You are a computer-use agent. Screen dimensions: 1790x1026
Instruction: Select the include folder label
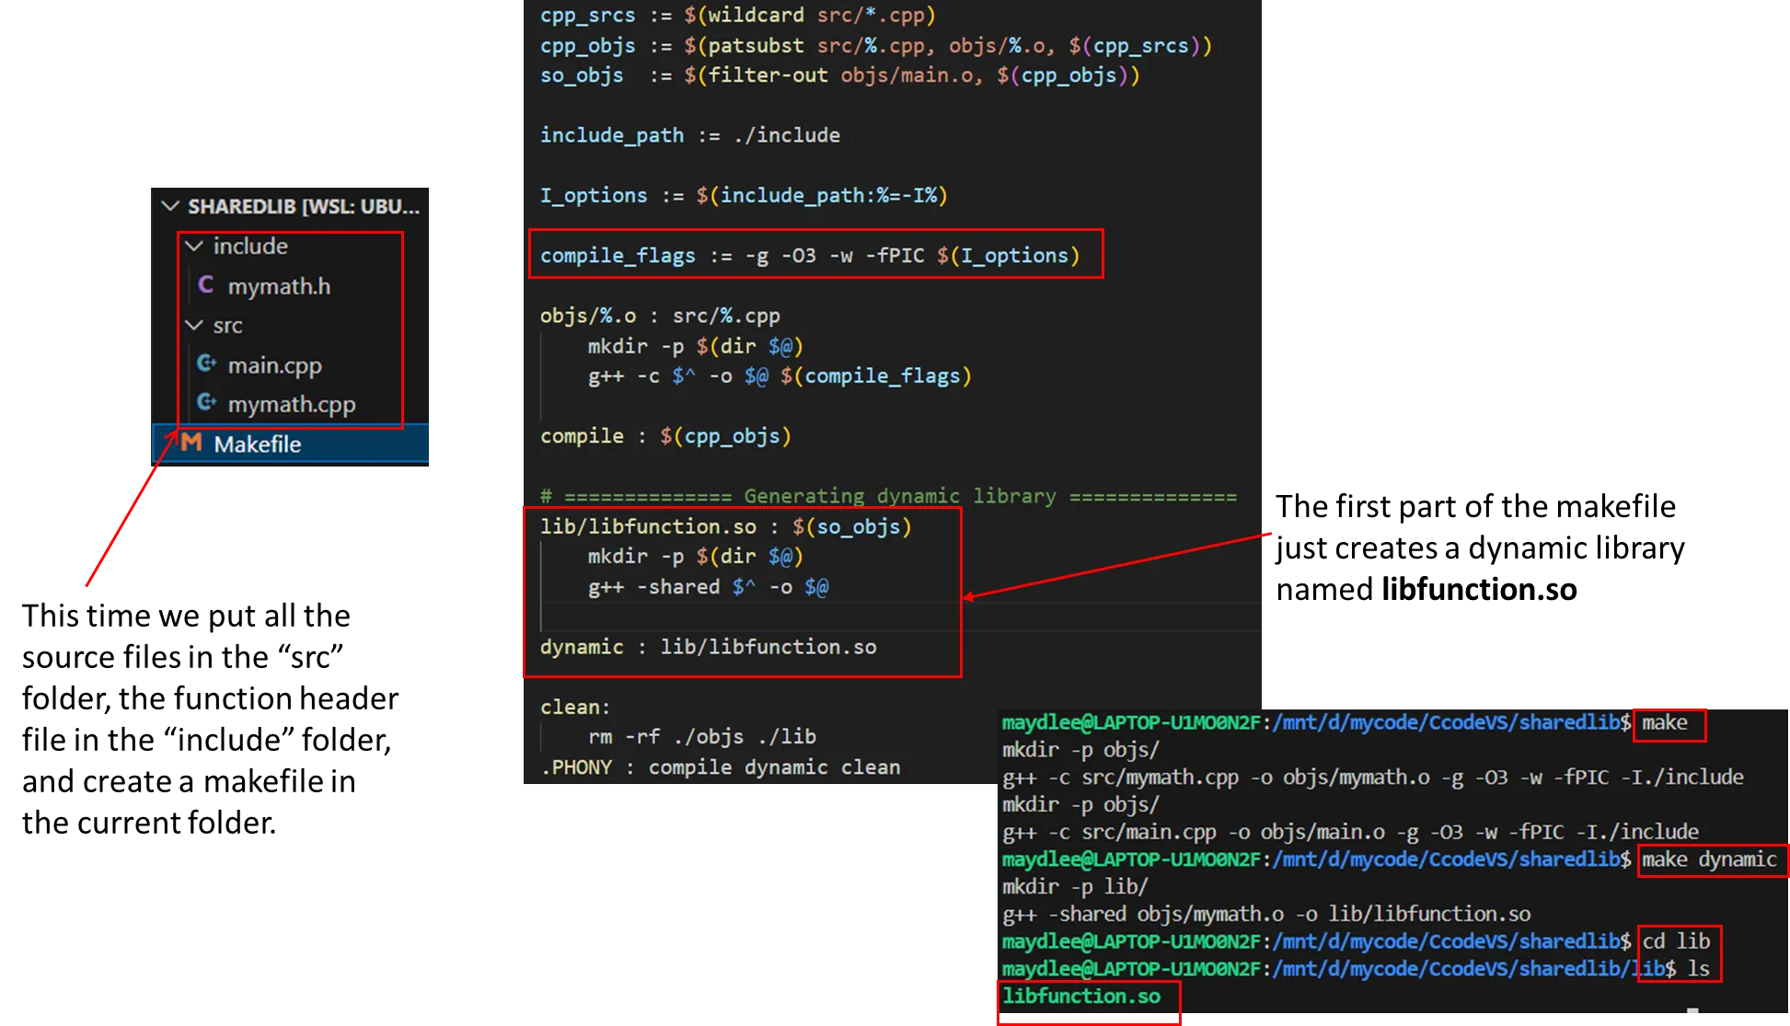pyautogui.click(x=250, y=246)
